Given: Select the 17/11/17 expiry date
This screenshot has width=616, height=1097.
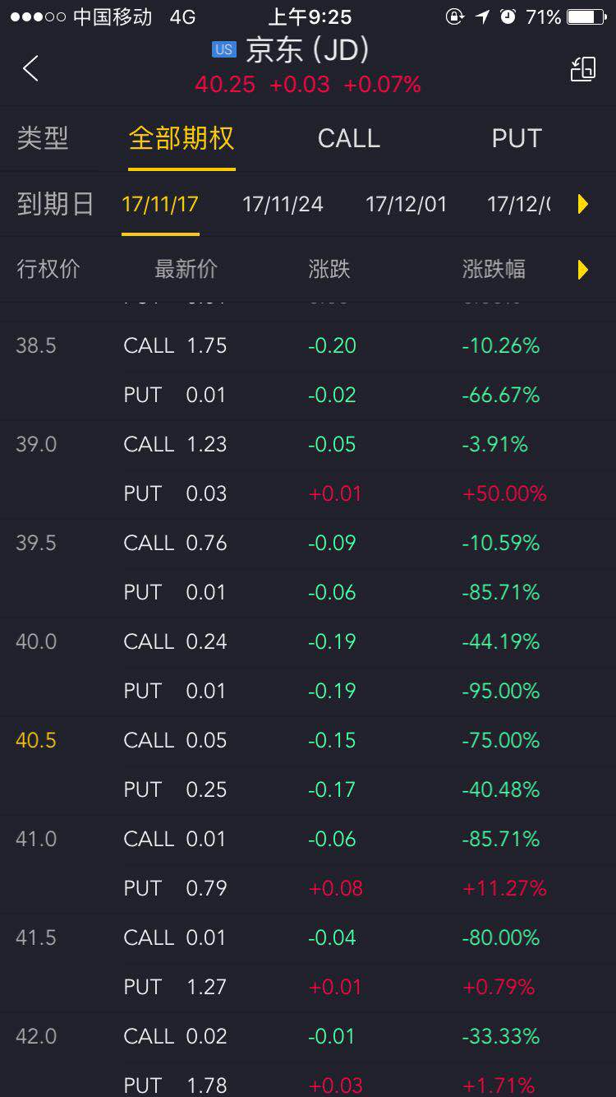Looking at the screenshot, I should pyautogui.click(x=160, y=204).
